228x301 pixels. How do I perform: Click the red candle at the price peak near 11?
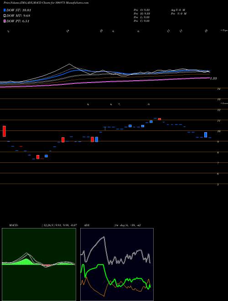click(x=160, y=119)
